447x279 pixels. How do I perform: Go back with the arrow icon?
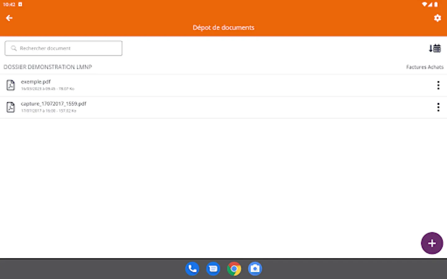tap(9, 18)
